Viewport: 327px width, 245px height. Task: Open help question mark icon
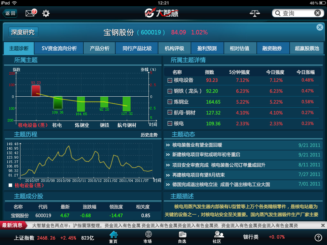[318, 237]
